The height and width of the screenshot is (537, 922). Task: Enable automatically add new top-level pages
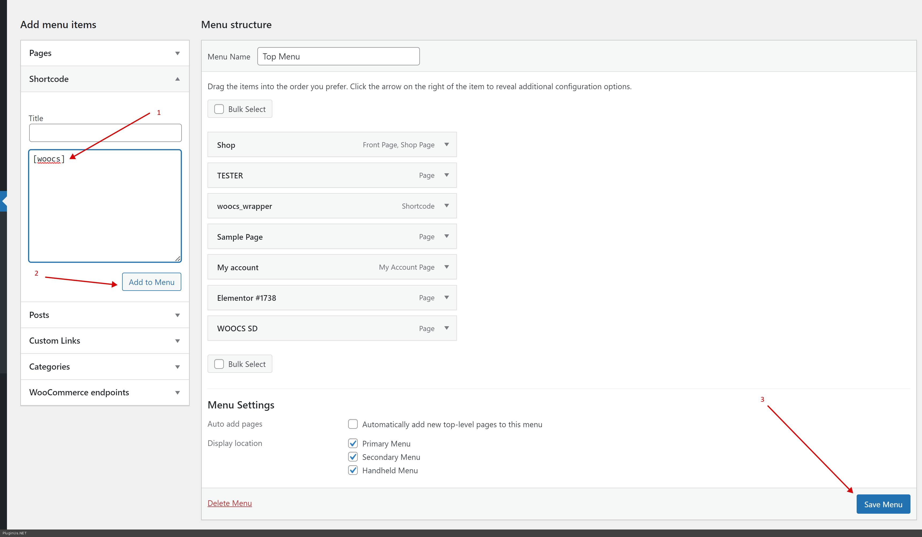[x=353, y=424]
